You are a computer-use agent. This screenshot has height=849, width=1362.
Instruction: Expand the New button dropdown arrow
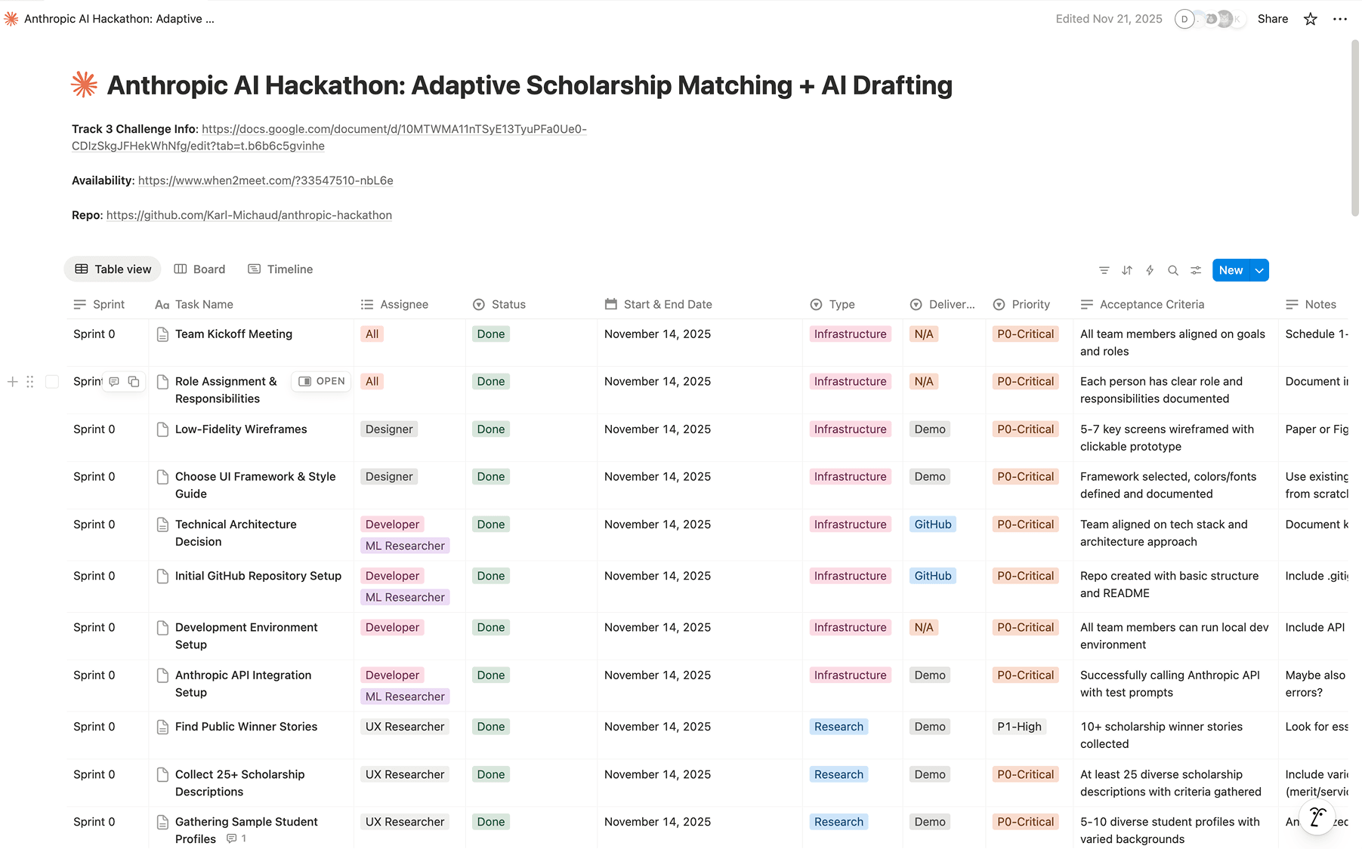click(x=1259, y=270)
